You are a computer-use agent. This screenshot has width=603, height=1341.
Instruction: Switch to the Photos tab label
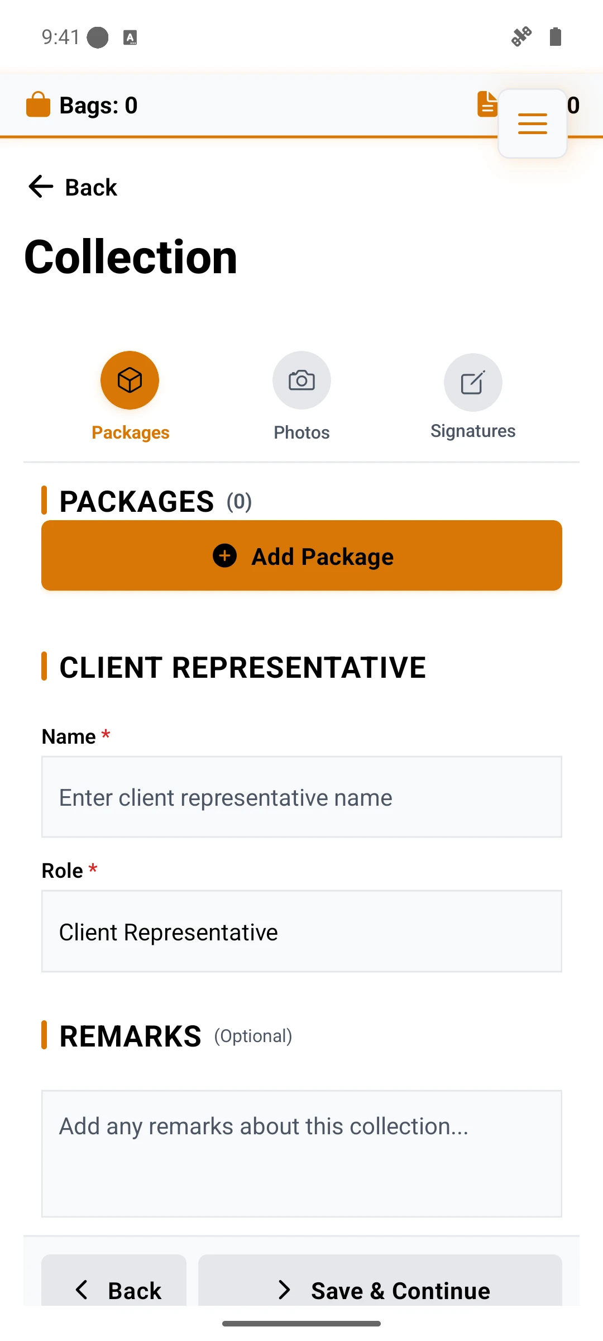(301, 432)
